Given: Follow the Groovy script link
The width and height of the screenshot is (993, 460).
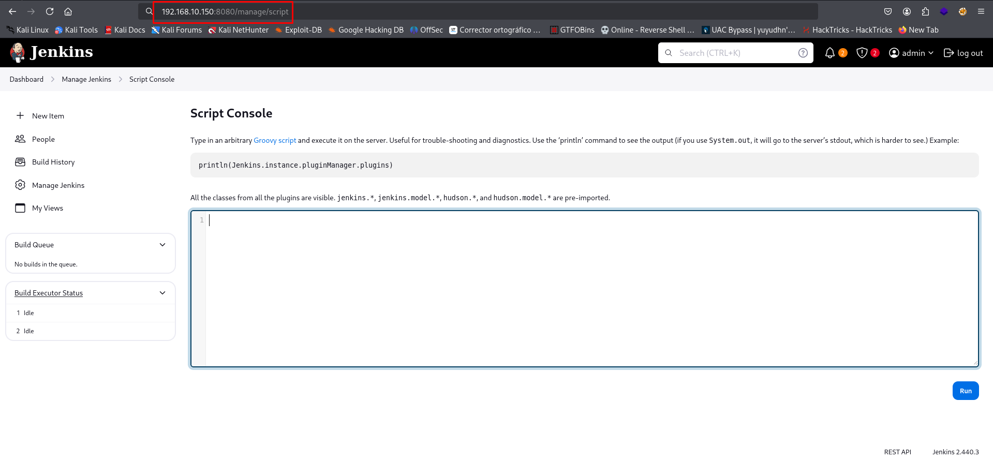Looking at the screenshot, I should pos(275,140).
